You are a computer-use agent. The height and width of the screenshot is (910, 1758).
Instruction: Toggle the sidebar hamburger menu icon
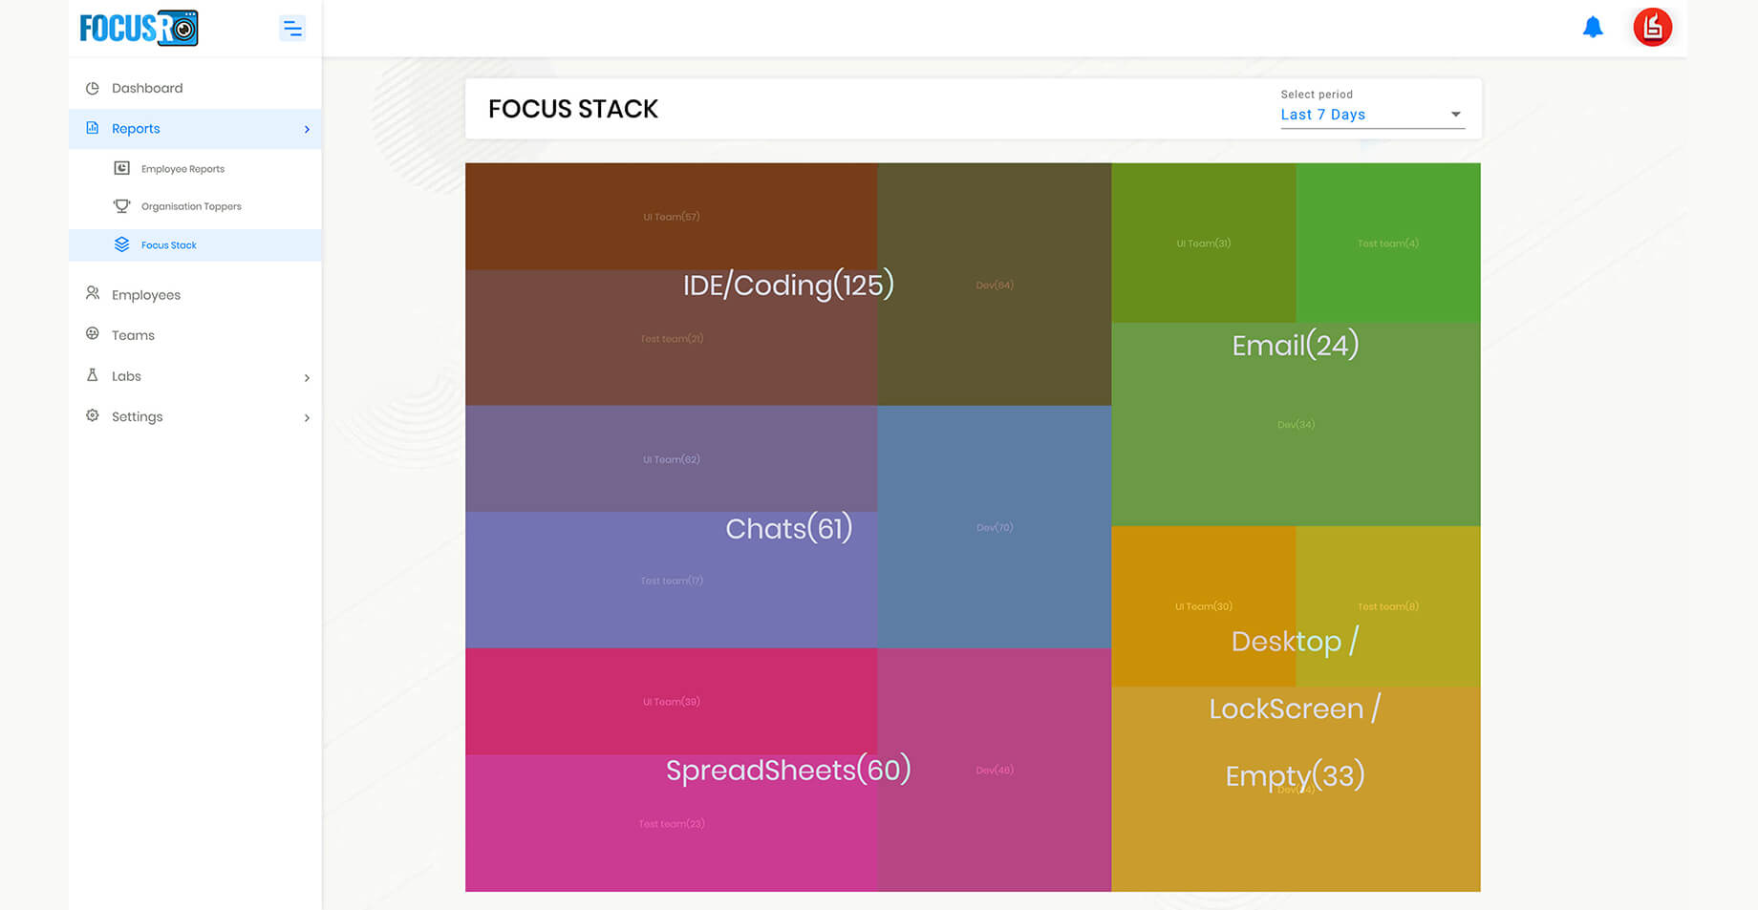click(x=292, y=29)
